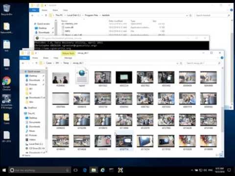The height and width of the screenshot is (176, 235).
Task: Open Task View on the taskbar
Action: click(x=75, y=170)
